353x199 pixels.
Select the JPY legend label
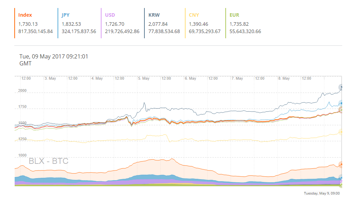click(66, 15)
